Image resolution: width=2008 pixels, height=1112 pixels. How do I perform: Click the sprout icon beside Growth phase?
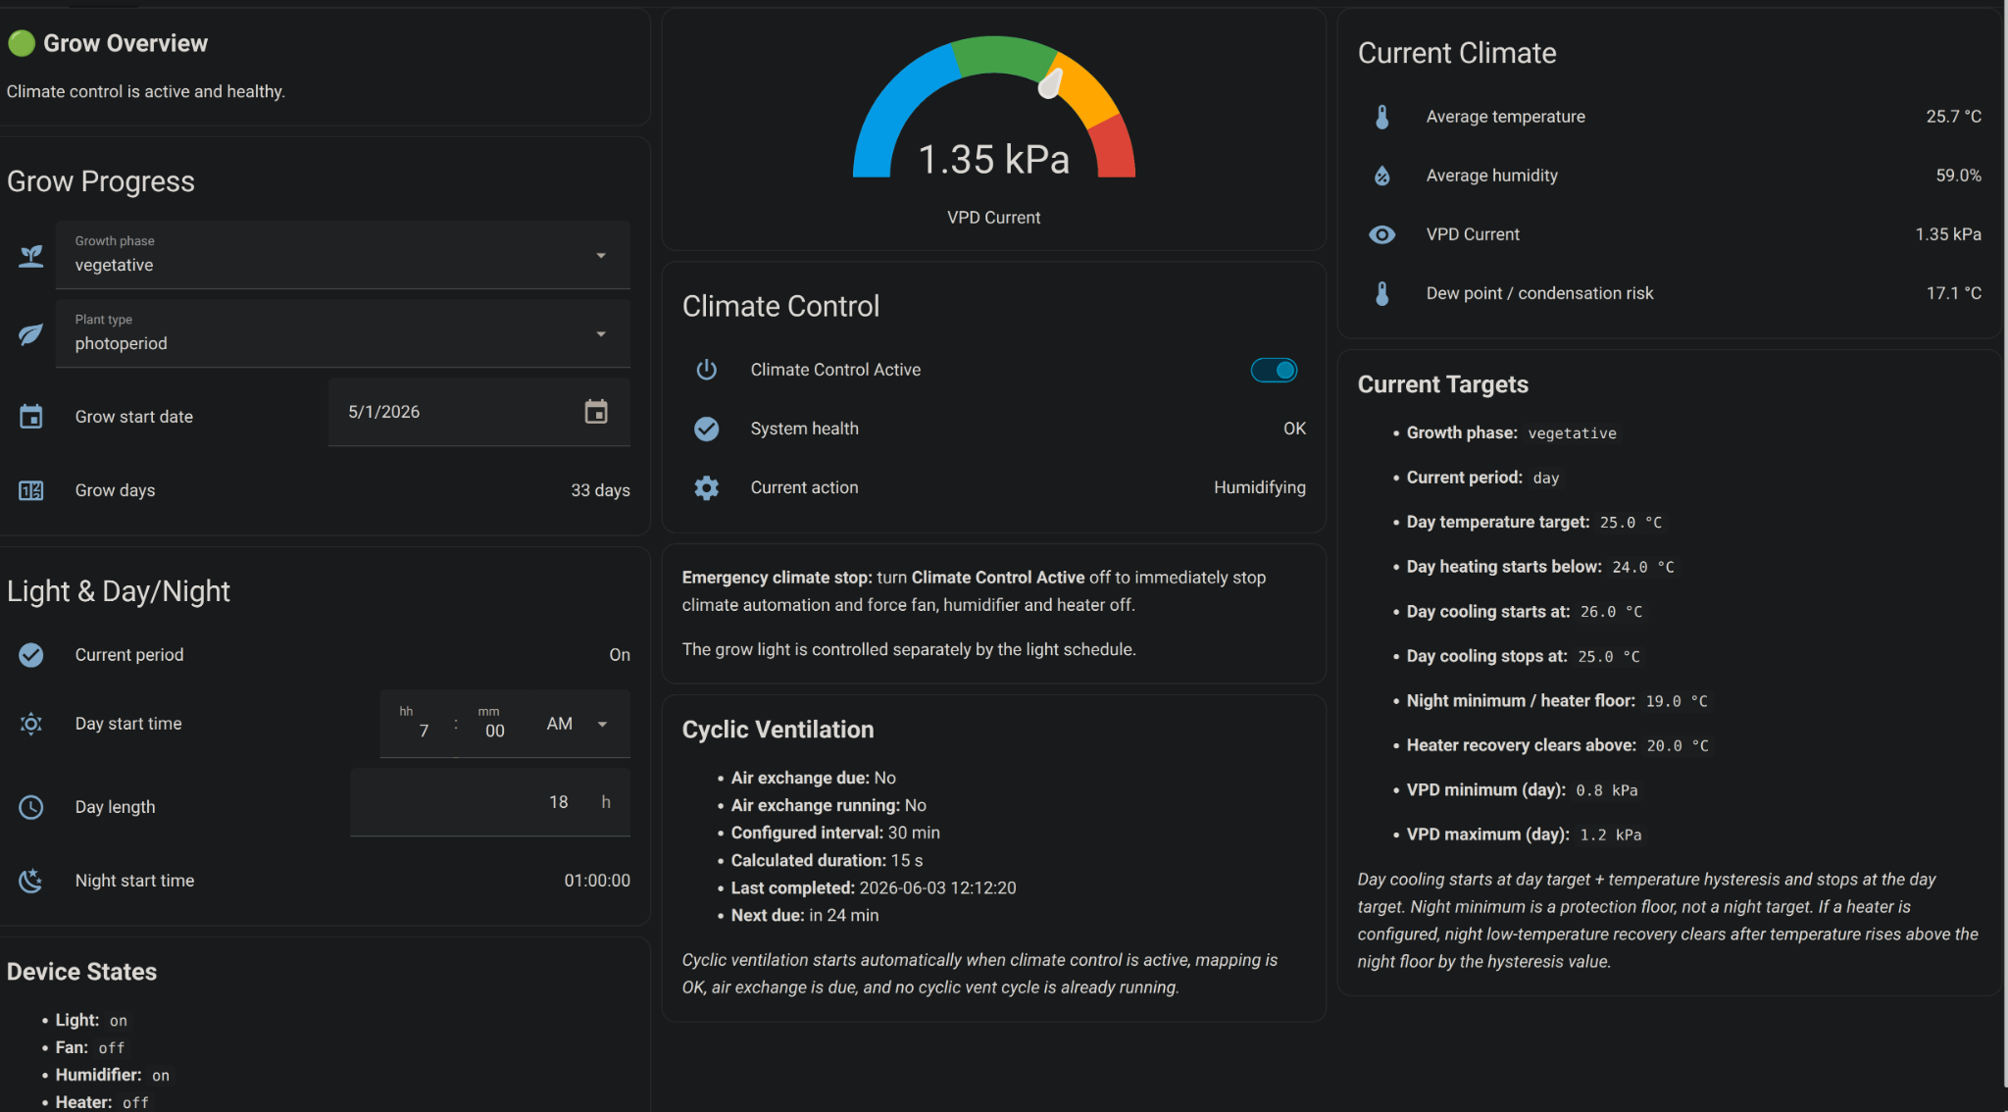(31, 256)
